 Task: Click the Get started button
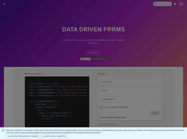[93, 52]
